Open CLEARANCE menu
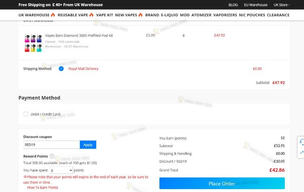 pyautogui.click(x=278, y=15)
